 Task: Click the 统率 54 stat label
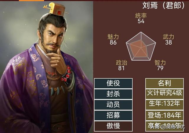tap(141, 18)
